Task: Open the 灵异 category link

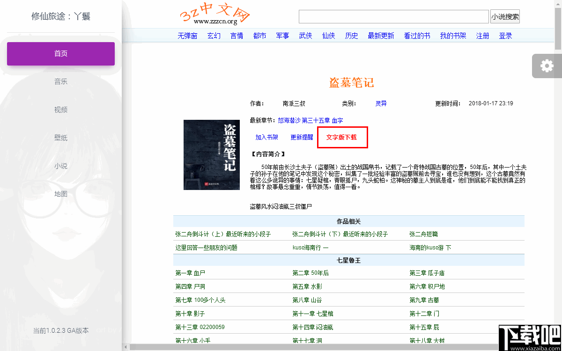Action: coord(381,103)
